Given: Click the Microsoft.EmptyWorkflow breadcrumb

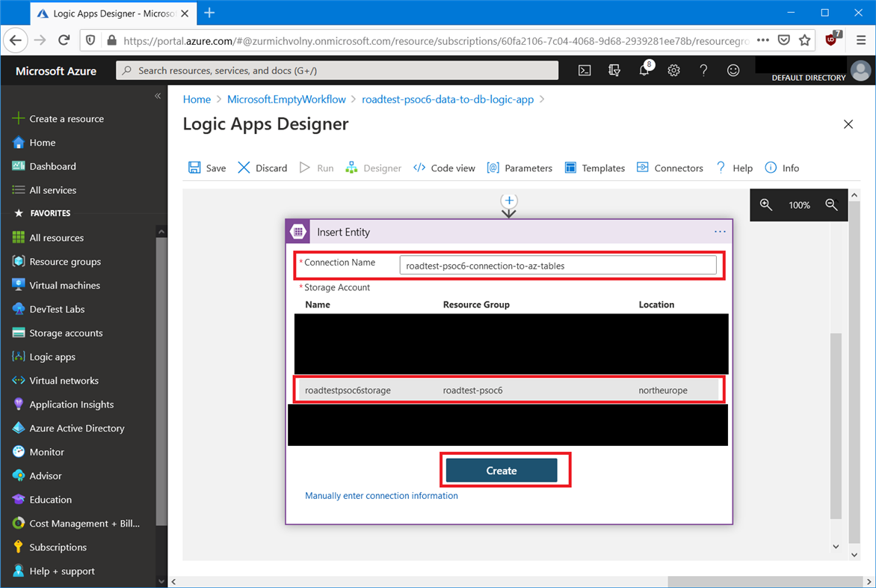Looking at the screenshot, I should (286, 99).
